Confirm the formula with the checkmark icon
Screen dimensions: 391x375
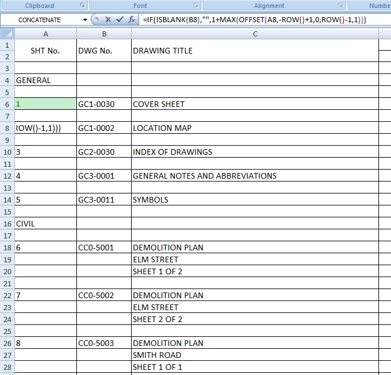[x=120, y=19]
